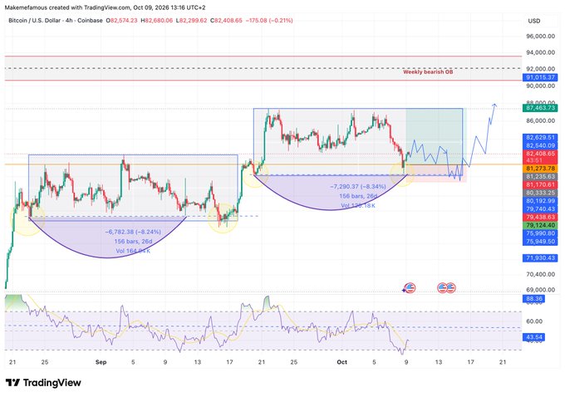Click the 80,333.25 price label
The width and height of the screenshot is (565, 397).
point(540,193)
